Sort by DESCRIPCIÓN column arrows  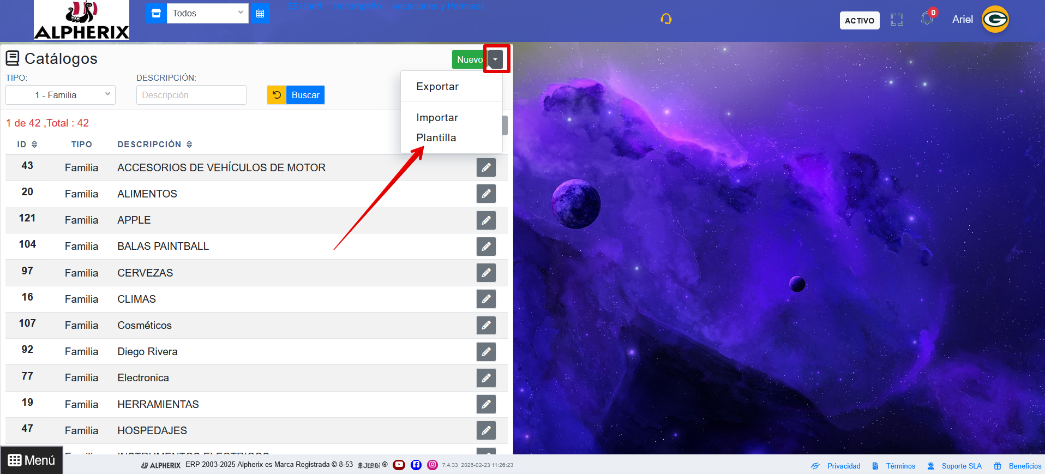coord(189,145)
